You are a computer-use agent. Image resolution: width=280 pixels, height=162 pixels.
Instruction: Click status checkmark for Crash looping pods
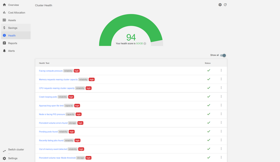pos(209,97)
